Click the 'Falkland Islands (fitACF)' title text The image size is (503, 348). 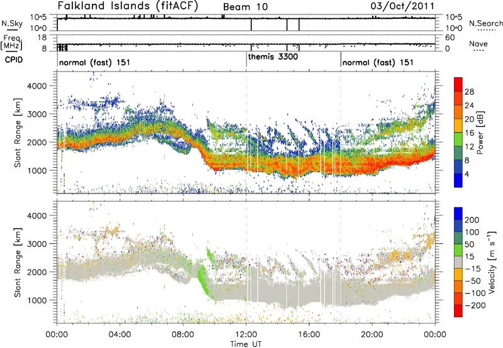(128, 6)
